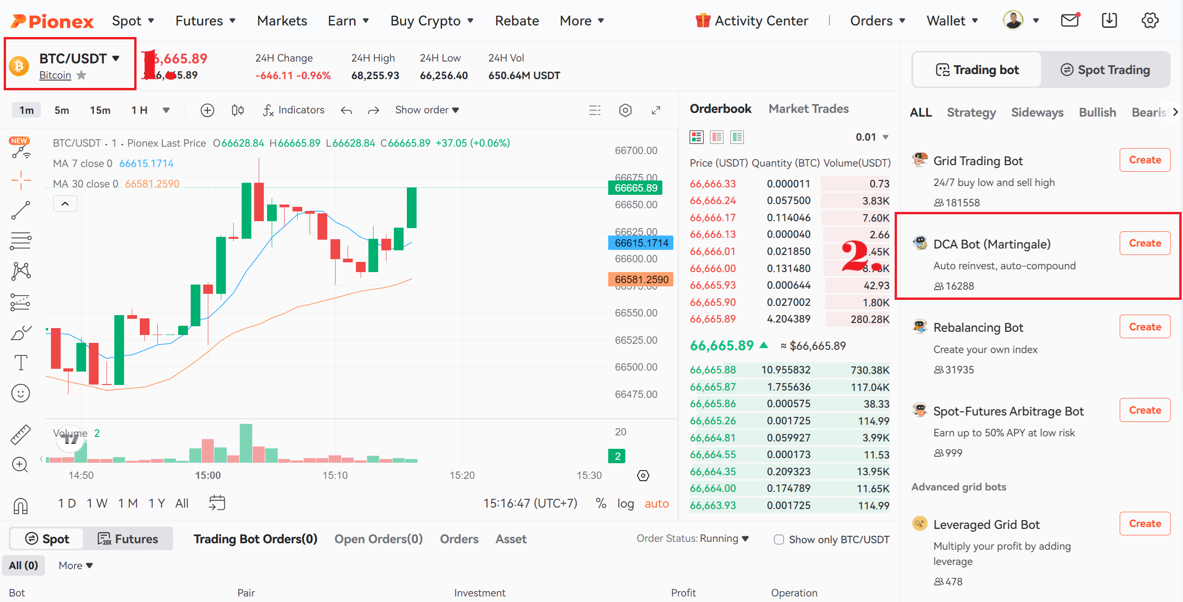Image resolution: width=1183 pixels, height=602 pixels.
Task: Show asks-only orderbook view
Action: click(717, 137)
